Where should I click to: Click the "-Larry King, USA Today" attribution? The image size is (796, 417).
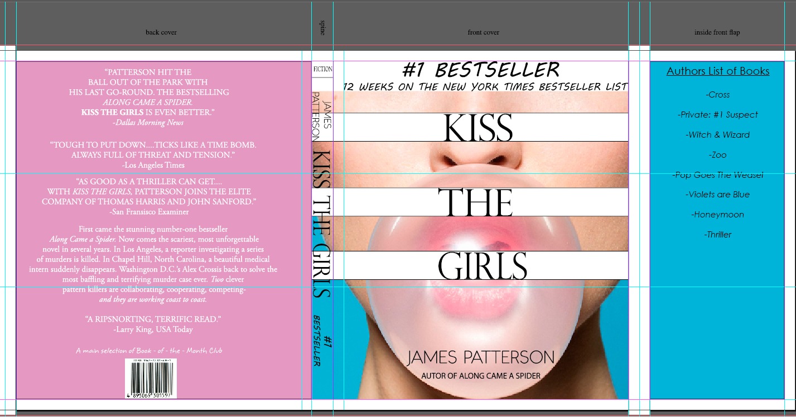click(x=153, y=329)
